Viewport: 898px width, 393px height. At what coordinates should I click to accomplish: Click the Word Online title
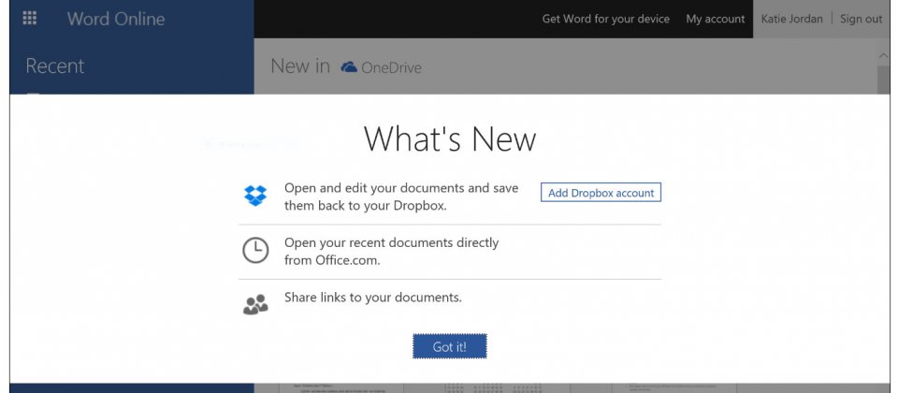[116, 19]
